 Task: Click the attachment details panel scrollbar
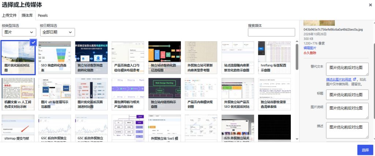(374, 81)
